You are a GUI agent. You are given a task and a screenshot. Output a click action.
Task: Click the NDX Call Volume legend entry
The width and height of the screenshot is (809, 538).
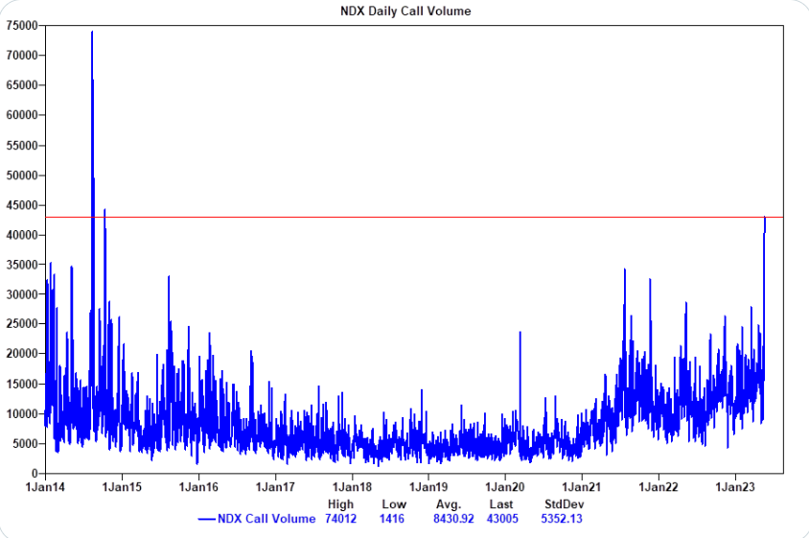(x=257, y=519)
